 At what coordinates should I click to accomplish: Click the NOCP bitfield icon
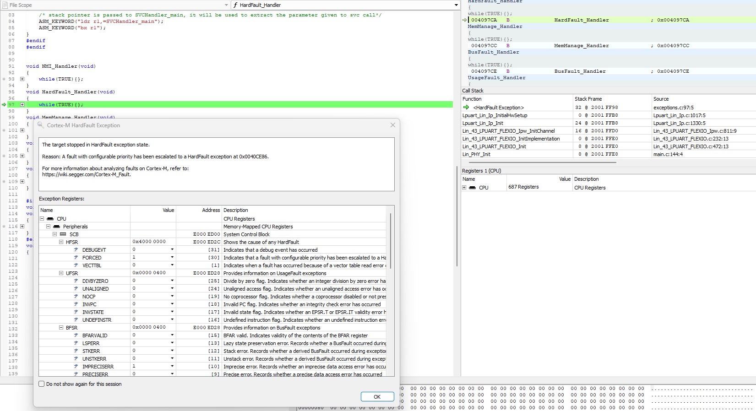tap(76, 297)
